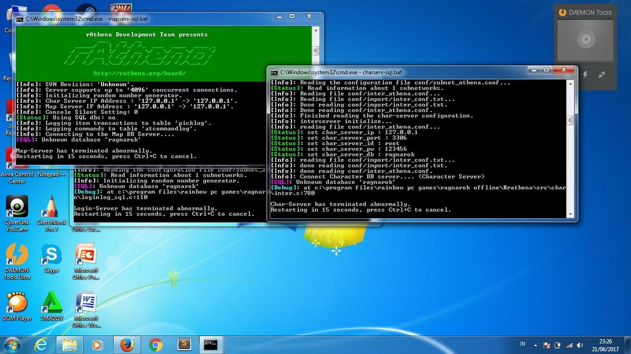Open Sublime Text from the taskbar
Screen dimensions: 631x354
[x=184, y=345]
